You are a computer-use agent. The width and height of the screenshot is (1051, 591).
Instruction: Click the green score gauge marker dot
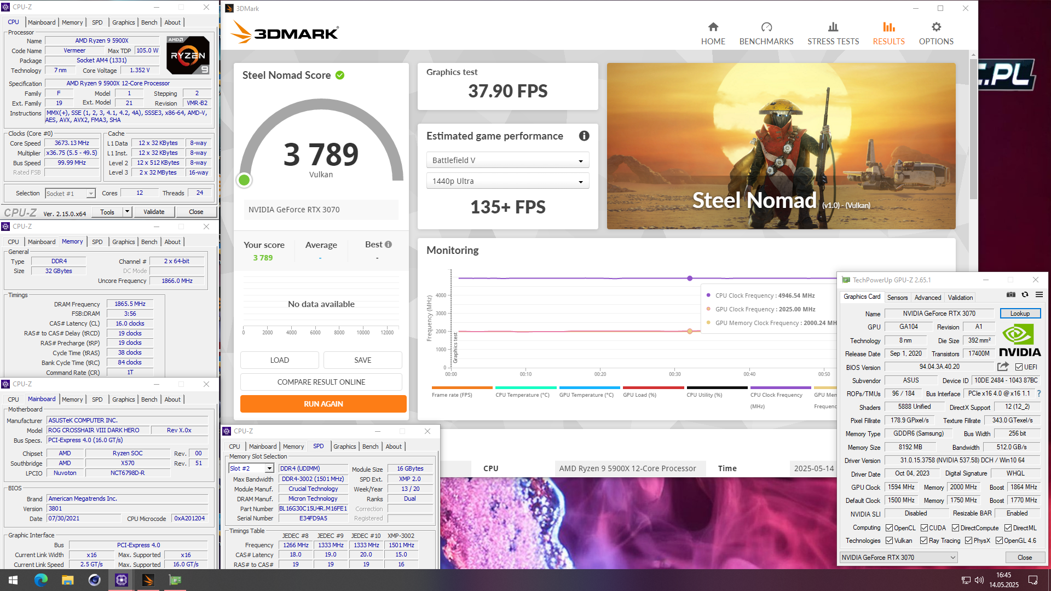point(244,180)
